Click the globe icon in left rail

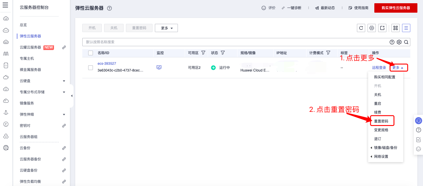point(6,148)
